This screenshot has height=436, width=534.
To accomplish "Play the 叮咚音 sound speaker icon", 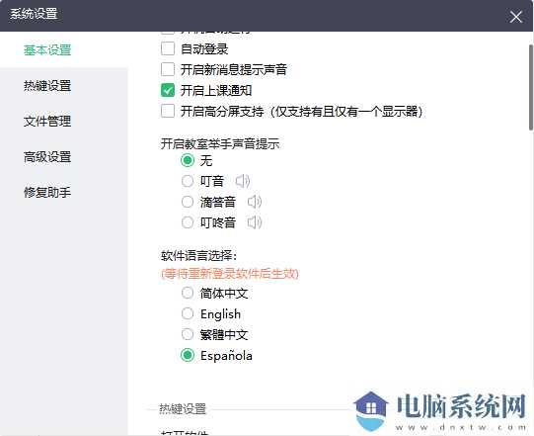I will click(255, 222).
